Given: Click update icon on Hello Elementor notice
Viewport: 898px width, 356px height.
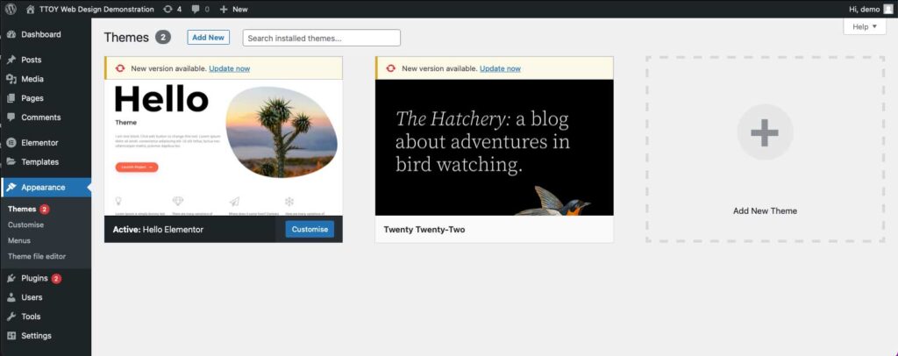Looking at the screenshot, I should (x=119, y=68).
